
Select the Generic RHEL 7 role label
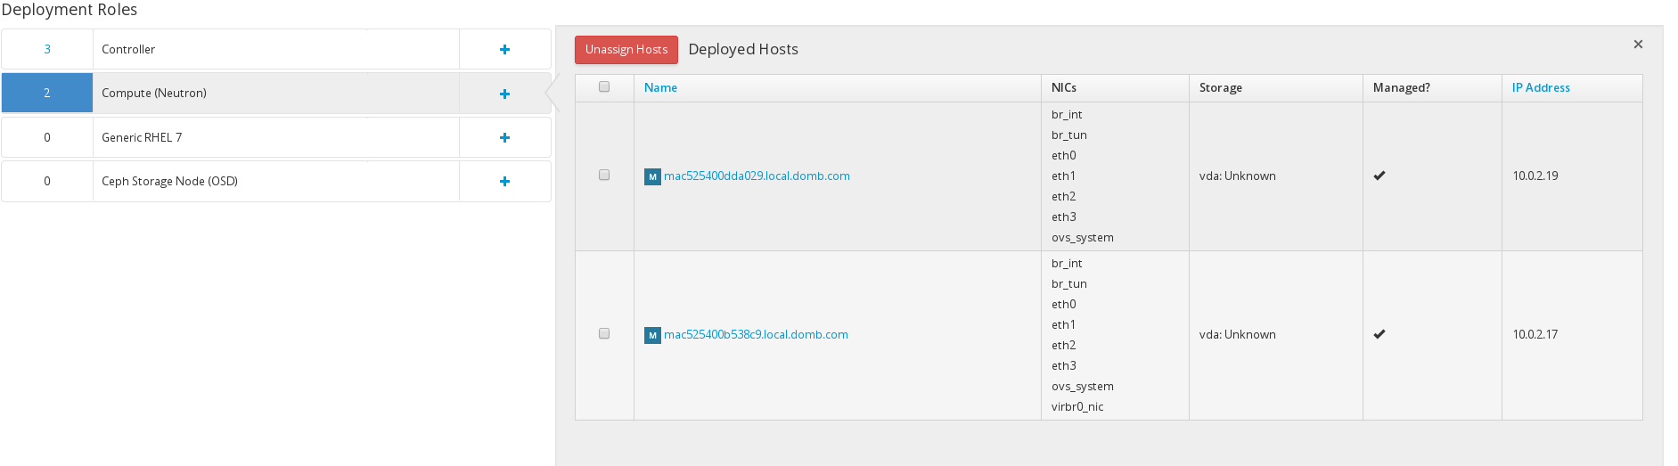point(142,137)
